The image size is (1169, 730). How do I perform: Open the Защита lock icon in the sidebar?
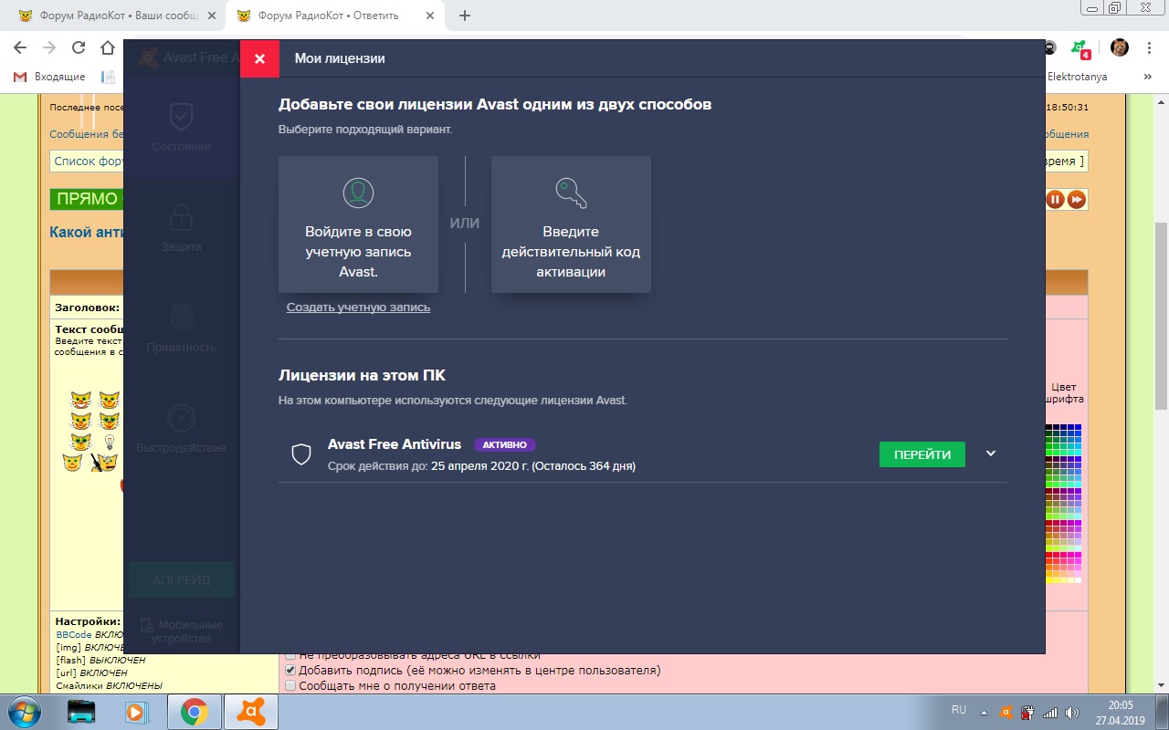pos(181,217)
